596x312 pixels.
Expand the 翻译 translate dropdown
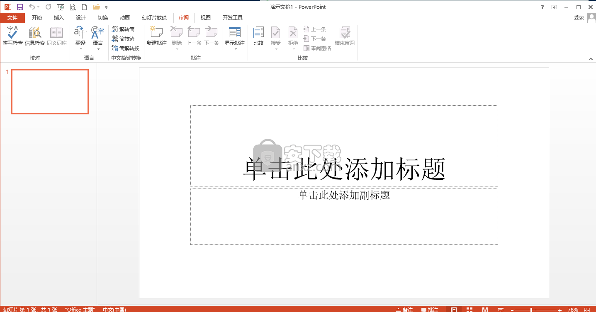pos(80,49)
